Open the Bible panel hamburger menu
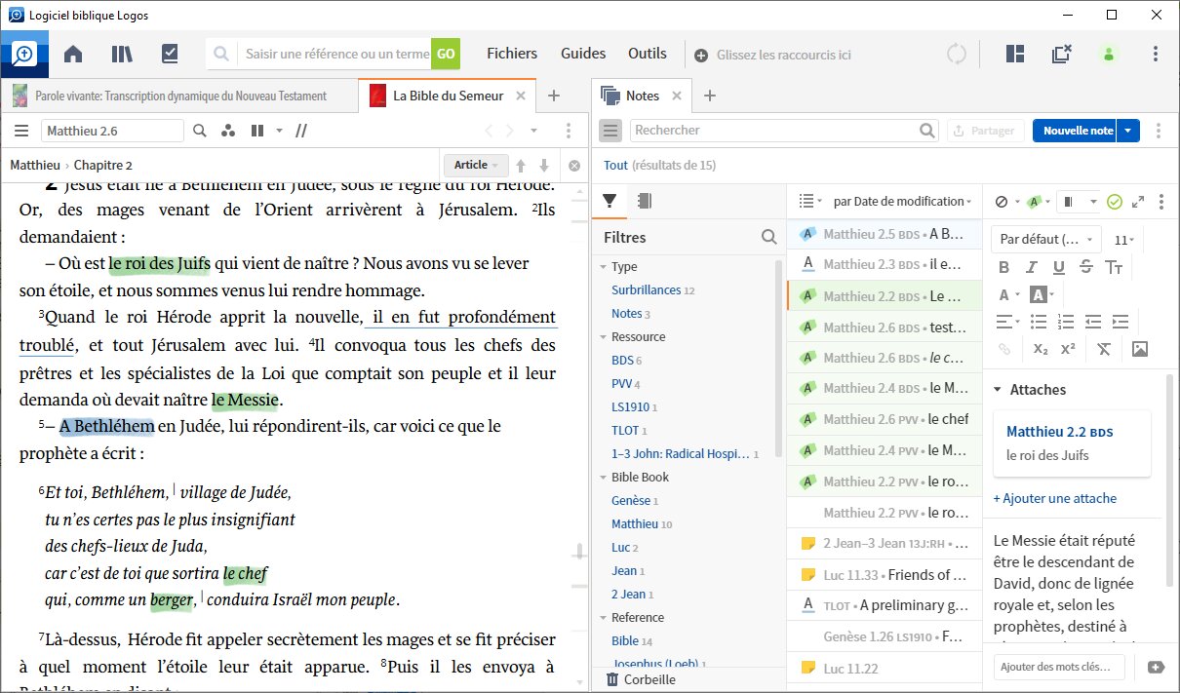The width and height of the screenshot is (1180, 693). [21, 131]
